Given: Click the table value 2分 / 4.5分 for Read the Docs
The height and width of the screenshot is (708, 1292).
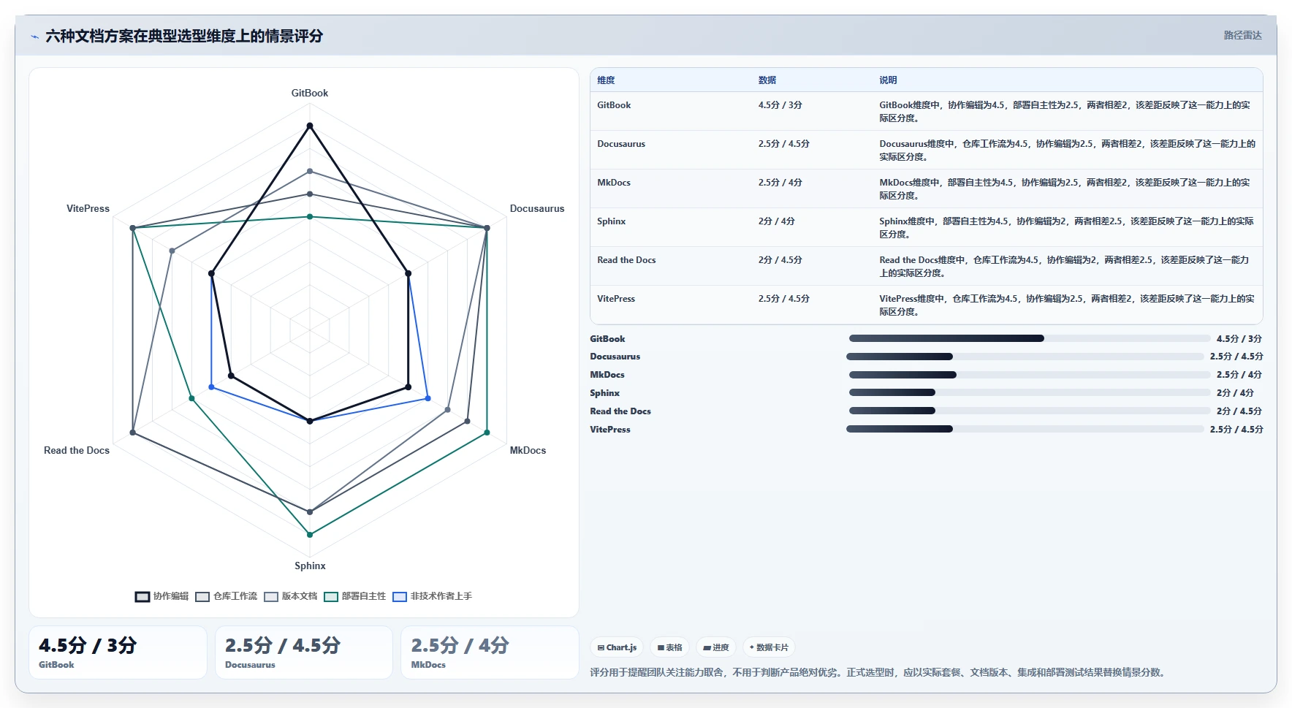Looking at the screenshot, I should point(780,260).
